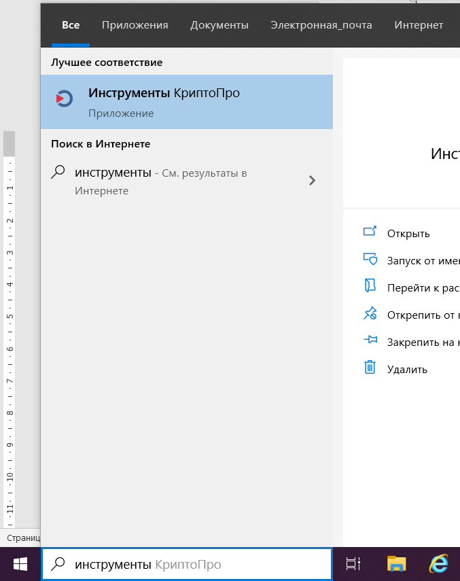Image resolution: width=460 pixels, height=581 pixels.
Task: Click the trash bin delete icon
Action: point(370,367)
